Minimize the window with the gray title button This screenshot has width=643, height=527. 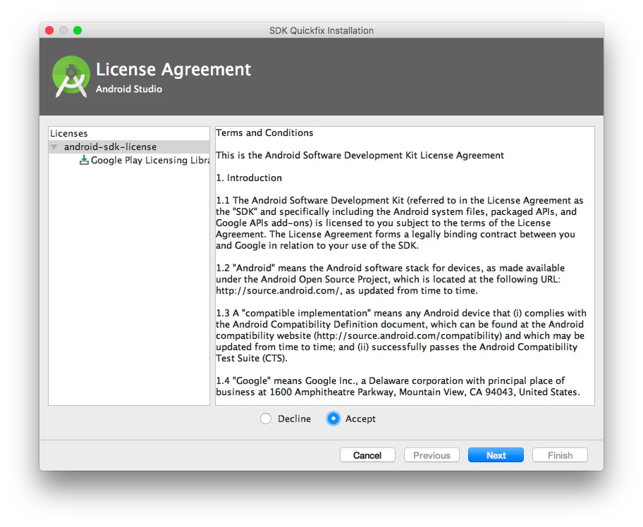coord(63,30)
